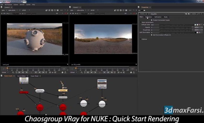This screenshot has height=123, width=204.
Task: Click Self-Illumination black color swatch
Action: pyautogui.click(x=195, y=32)
